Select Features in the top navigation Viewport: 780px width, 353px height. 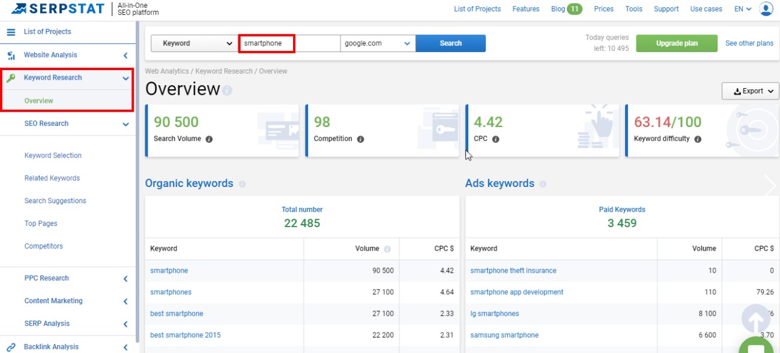tap(525, 9)
